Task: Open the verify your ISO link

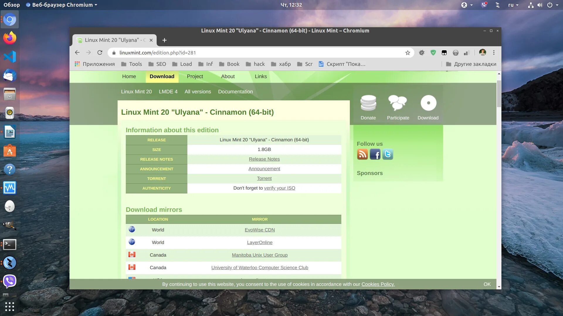Action: (x=279, y=188)
